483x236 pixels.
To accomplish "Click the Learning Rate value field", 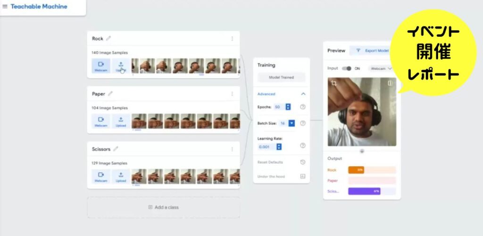I will pos(267,147).
